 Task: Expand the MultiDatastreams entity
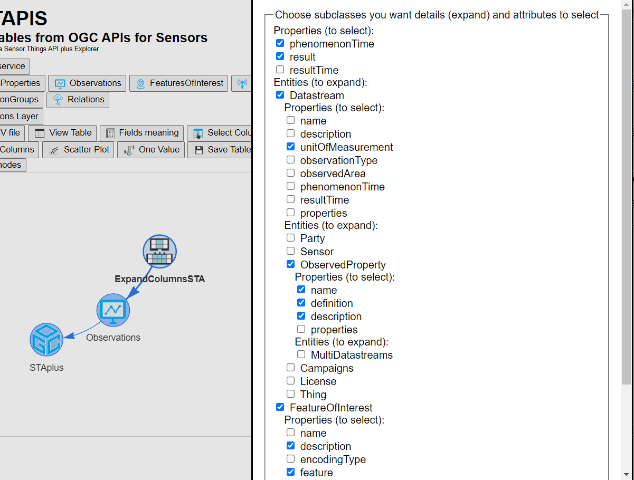click(x=301, y=354)
